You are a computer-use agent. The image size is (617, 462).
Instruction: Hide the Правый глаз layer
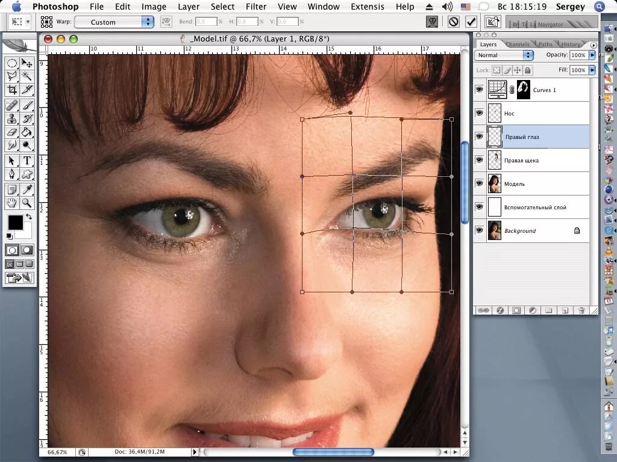coord(479,137)
